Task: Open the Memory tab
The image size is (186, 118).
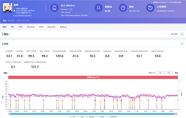Action: tap(31, 27)
